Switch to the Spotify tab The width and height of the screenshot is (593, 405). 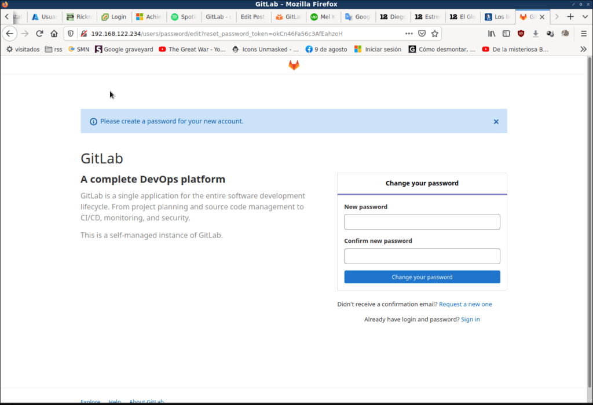pyautogui.click(x=184, y=17)
